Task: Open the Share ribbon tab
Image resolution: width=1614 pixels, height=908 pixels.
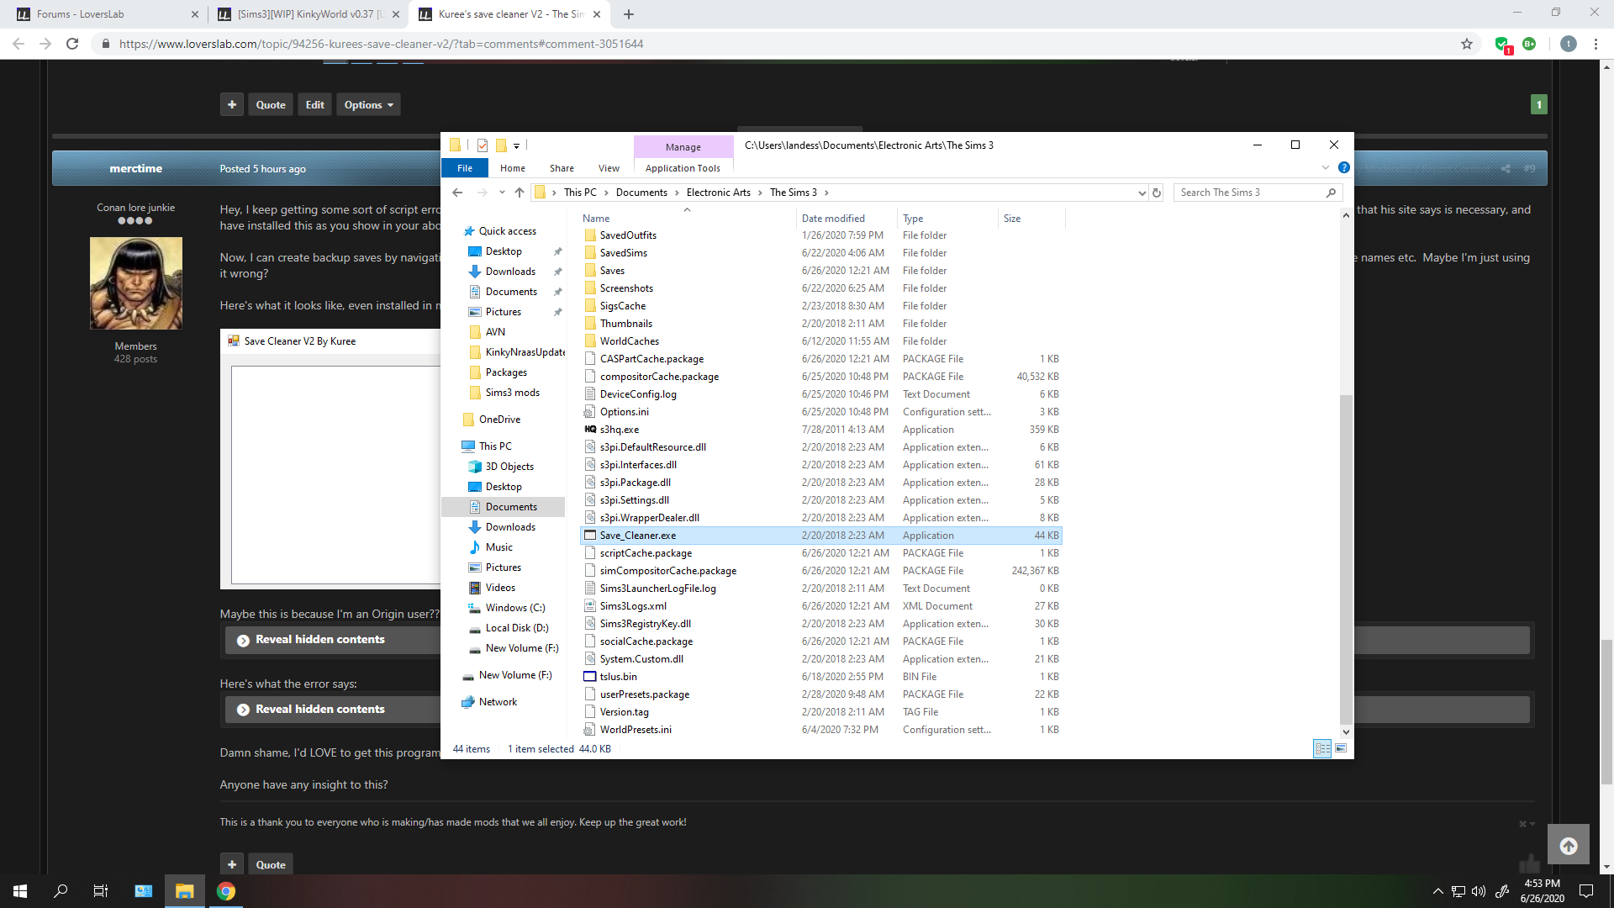Action: (x=562, y=168)
